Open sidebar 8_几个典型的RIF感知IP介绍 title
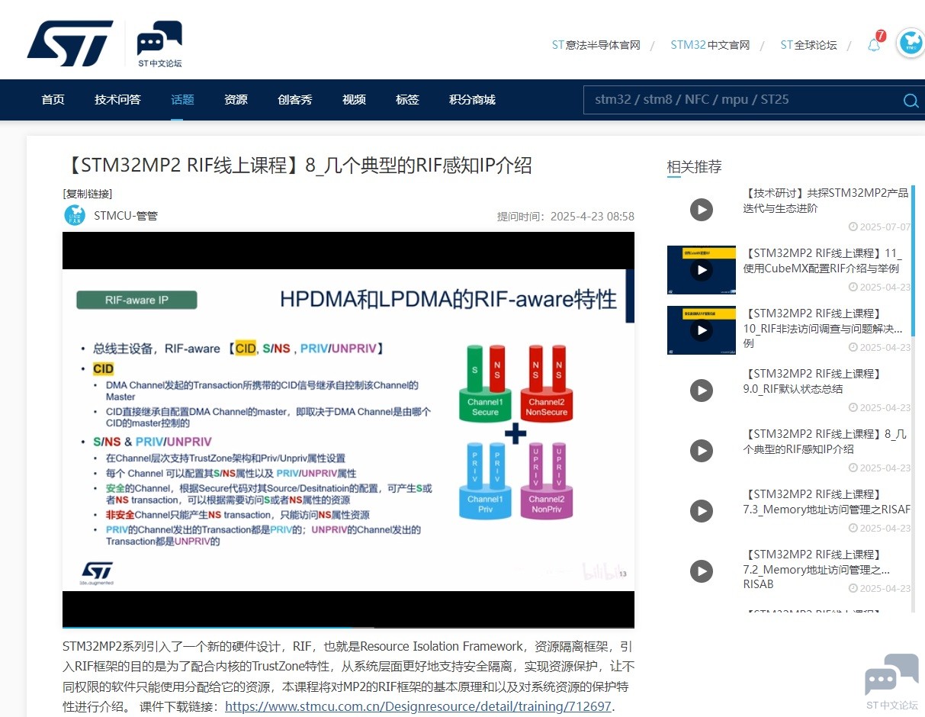The width and height of the screenshot is (925, 717). click(825, 442)
